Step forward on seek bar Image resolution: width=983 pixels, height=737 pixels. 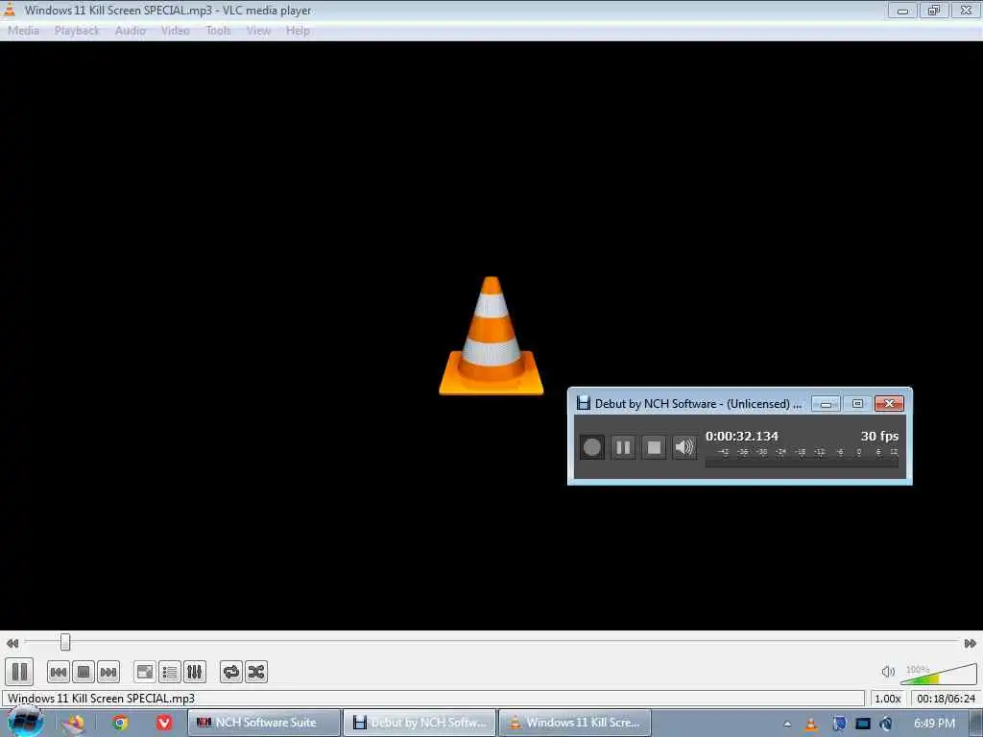coord(970,643)
